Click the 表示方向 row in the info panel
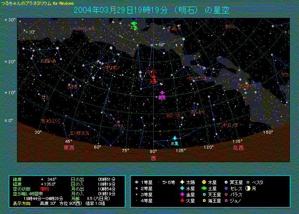Image resolution: width=299 pixels, height=214 pixels. pyautogui.click(x=22, y=203)
